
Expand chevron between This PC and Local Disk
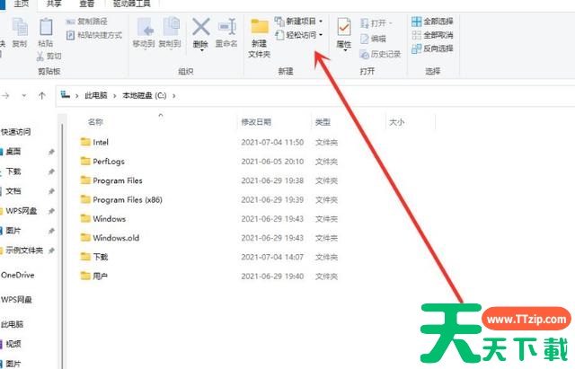coord(115,96)
